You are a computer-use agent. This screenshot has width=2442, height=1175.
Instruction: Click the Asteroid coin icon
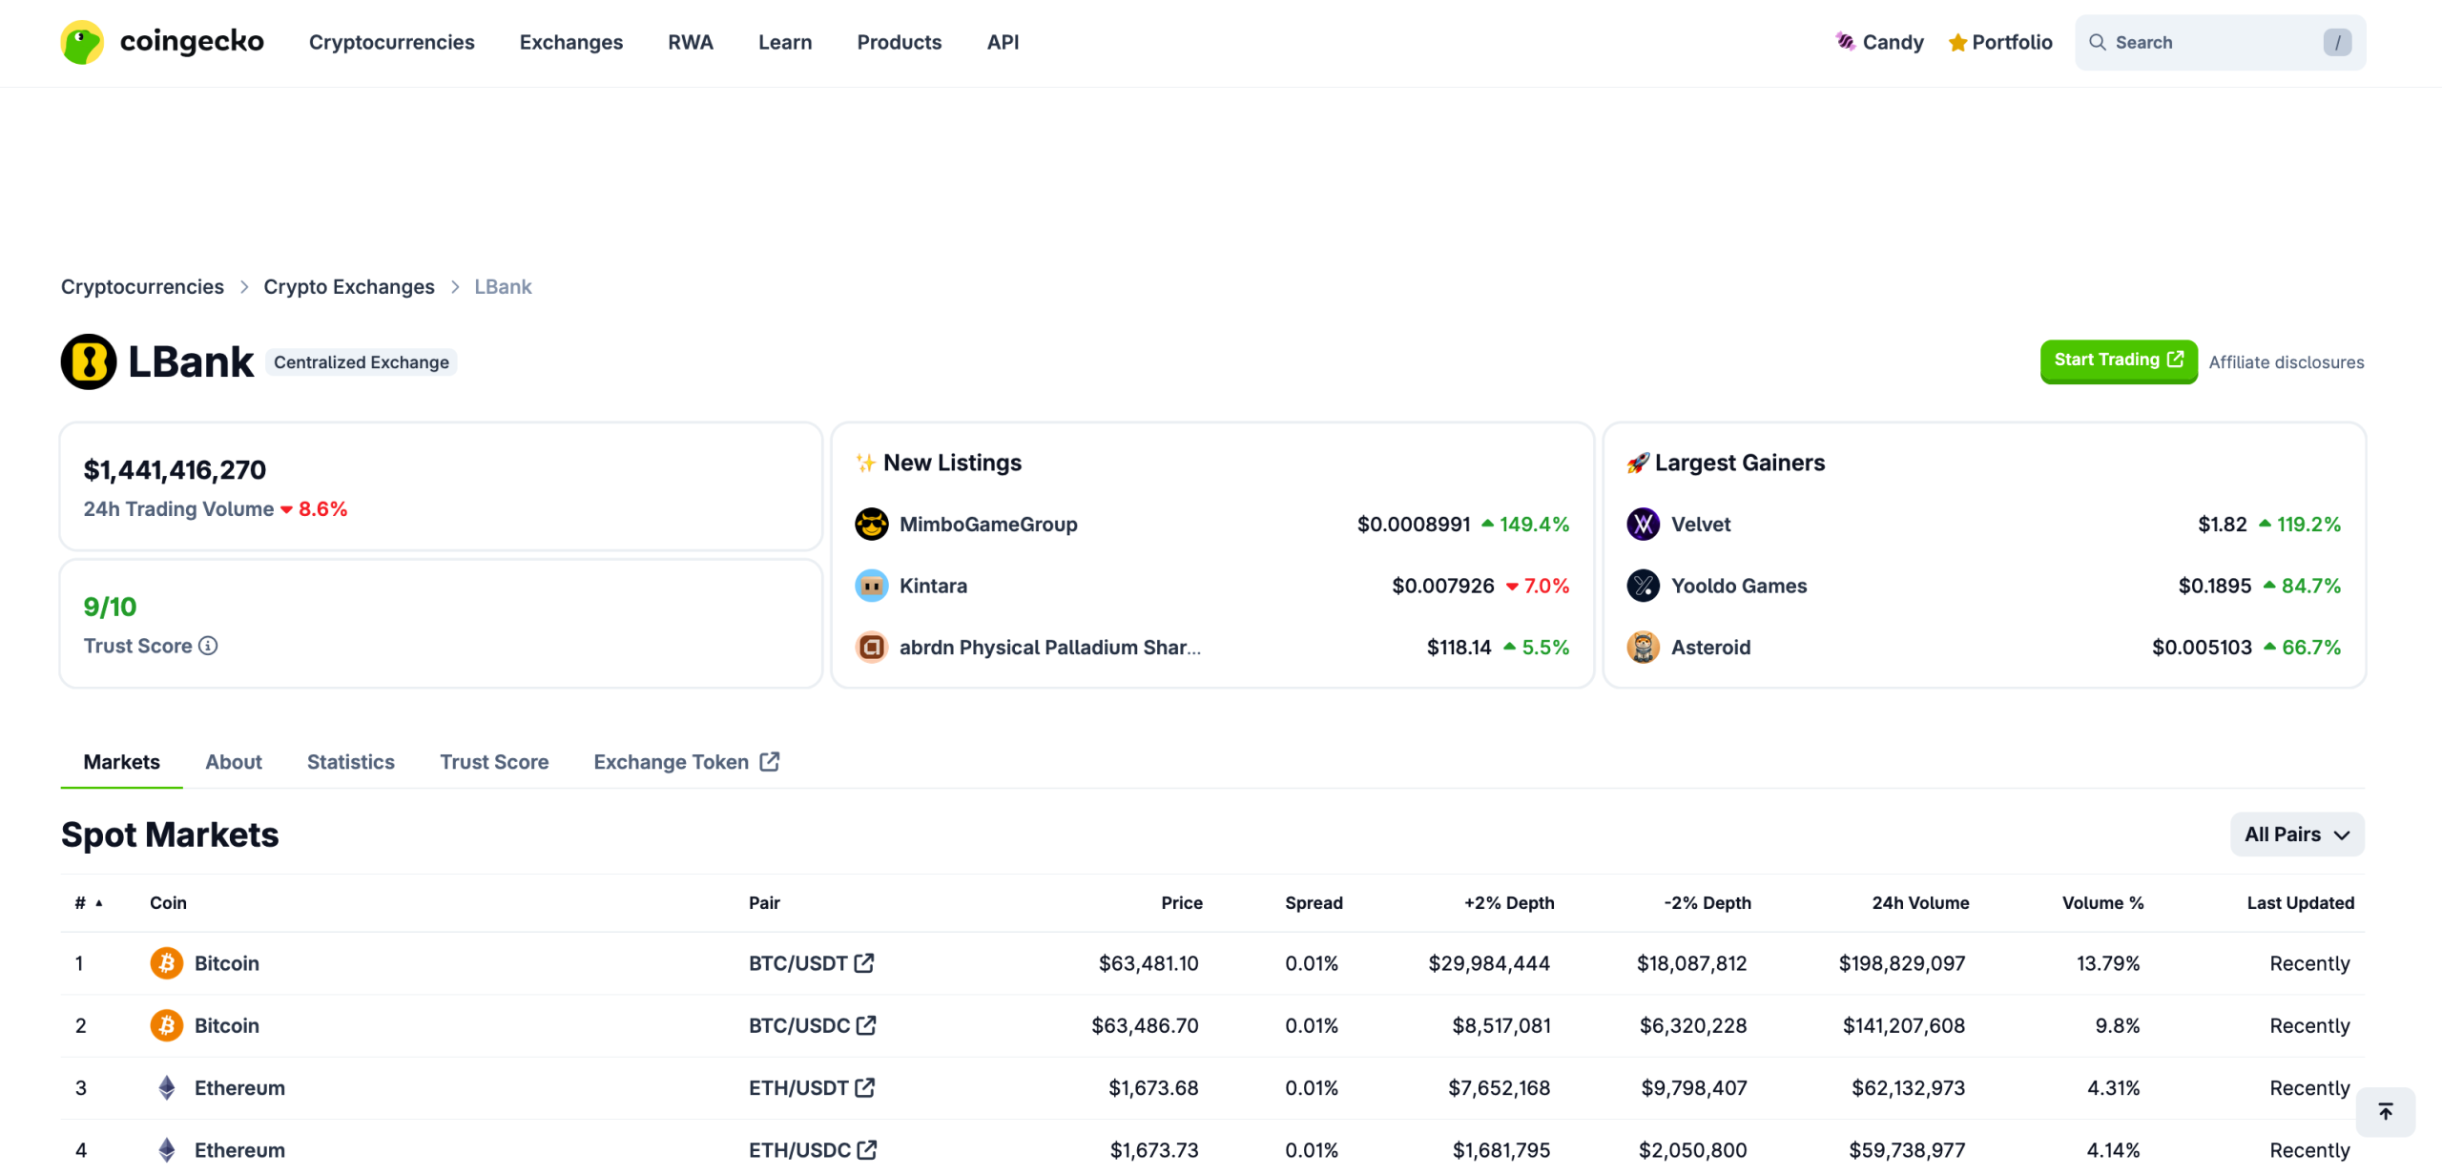[1643, 648]
